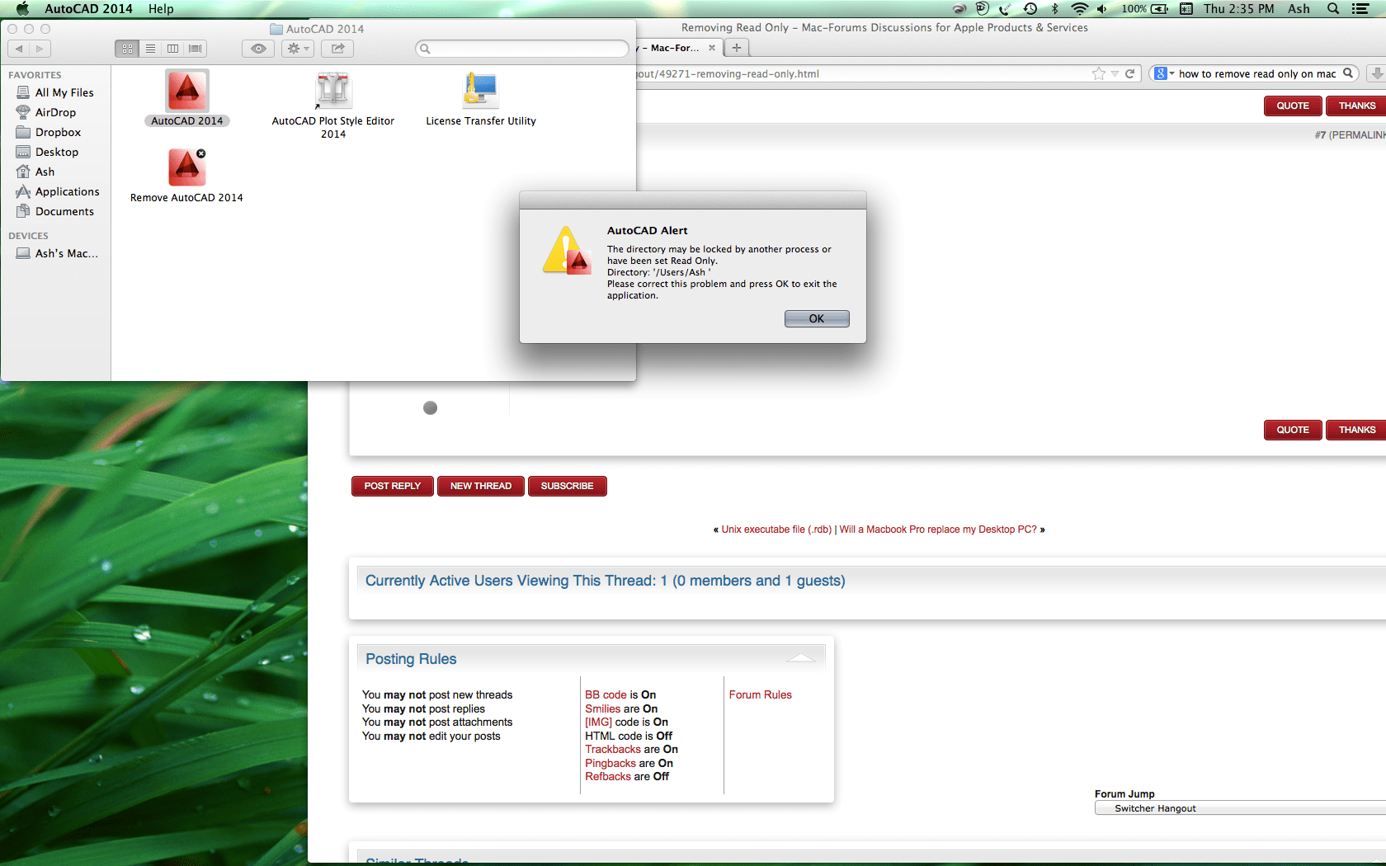Switch Finder to Cover Flow view
The height and width of the screenshot is (866, 1386).
[196, 49]
